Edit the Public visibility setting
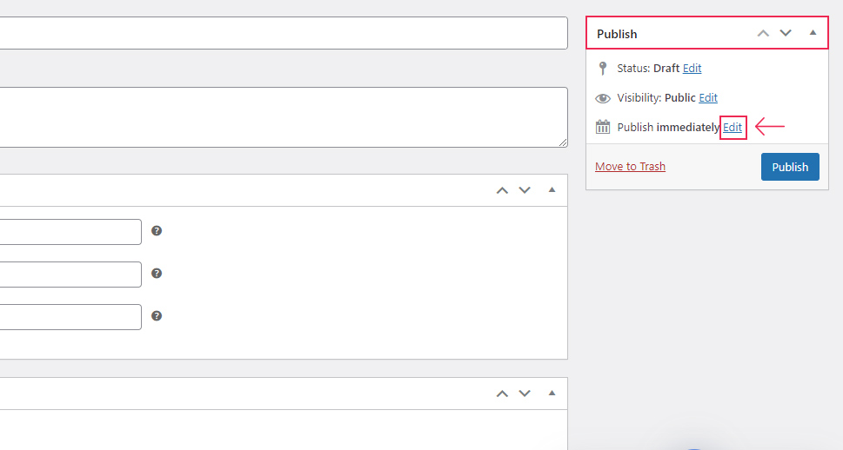843x450 pixels. tap(708, 98)
